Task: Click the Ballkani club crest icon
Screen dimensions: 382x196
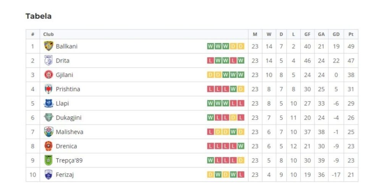Action: (x=49, y=46)
